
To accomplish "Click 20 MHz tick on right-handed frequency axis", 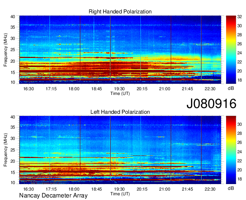I will pos(13,61).
